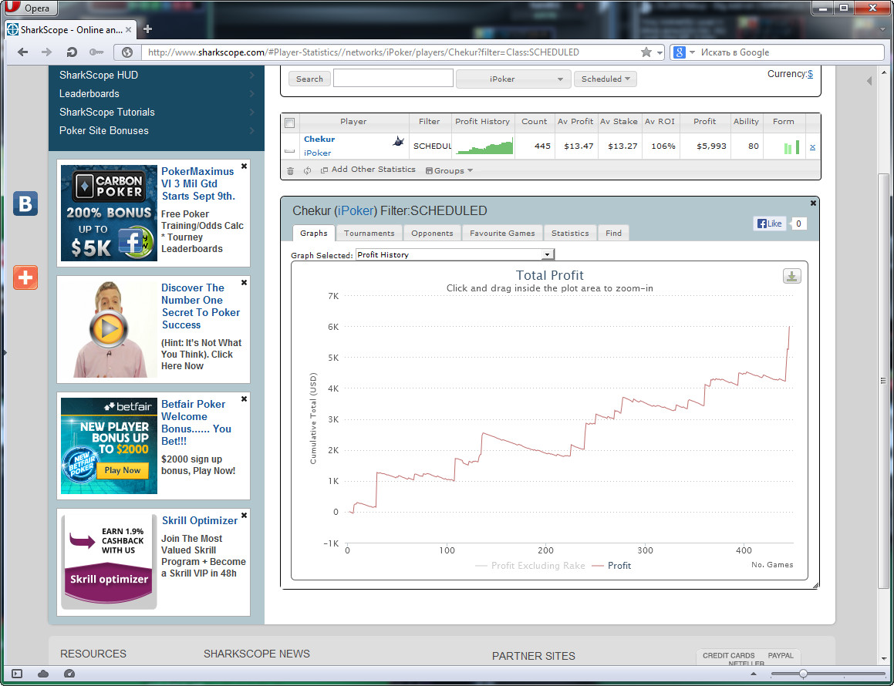Click the Google search field
The image size is (894, 686).
(x=790, y=52)
